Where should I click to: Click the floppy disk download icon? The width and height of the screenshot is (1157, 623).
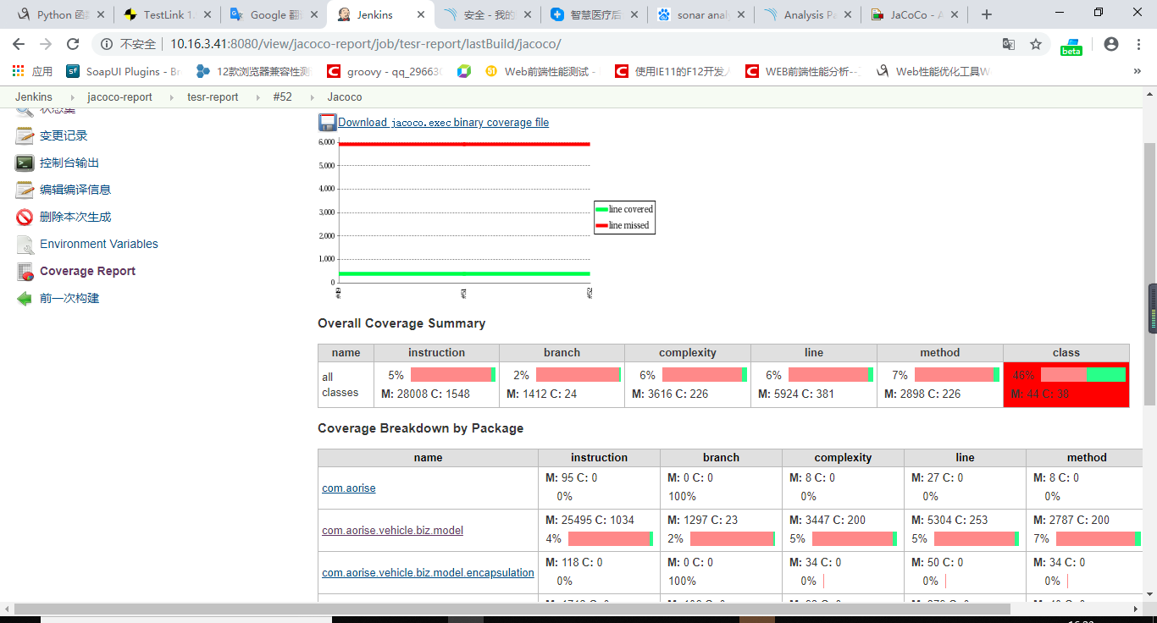click(x=326, y=122)
